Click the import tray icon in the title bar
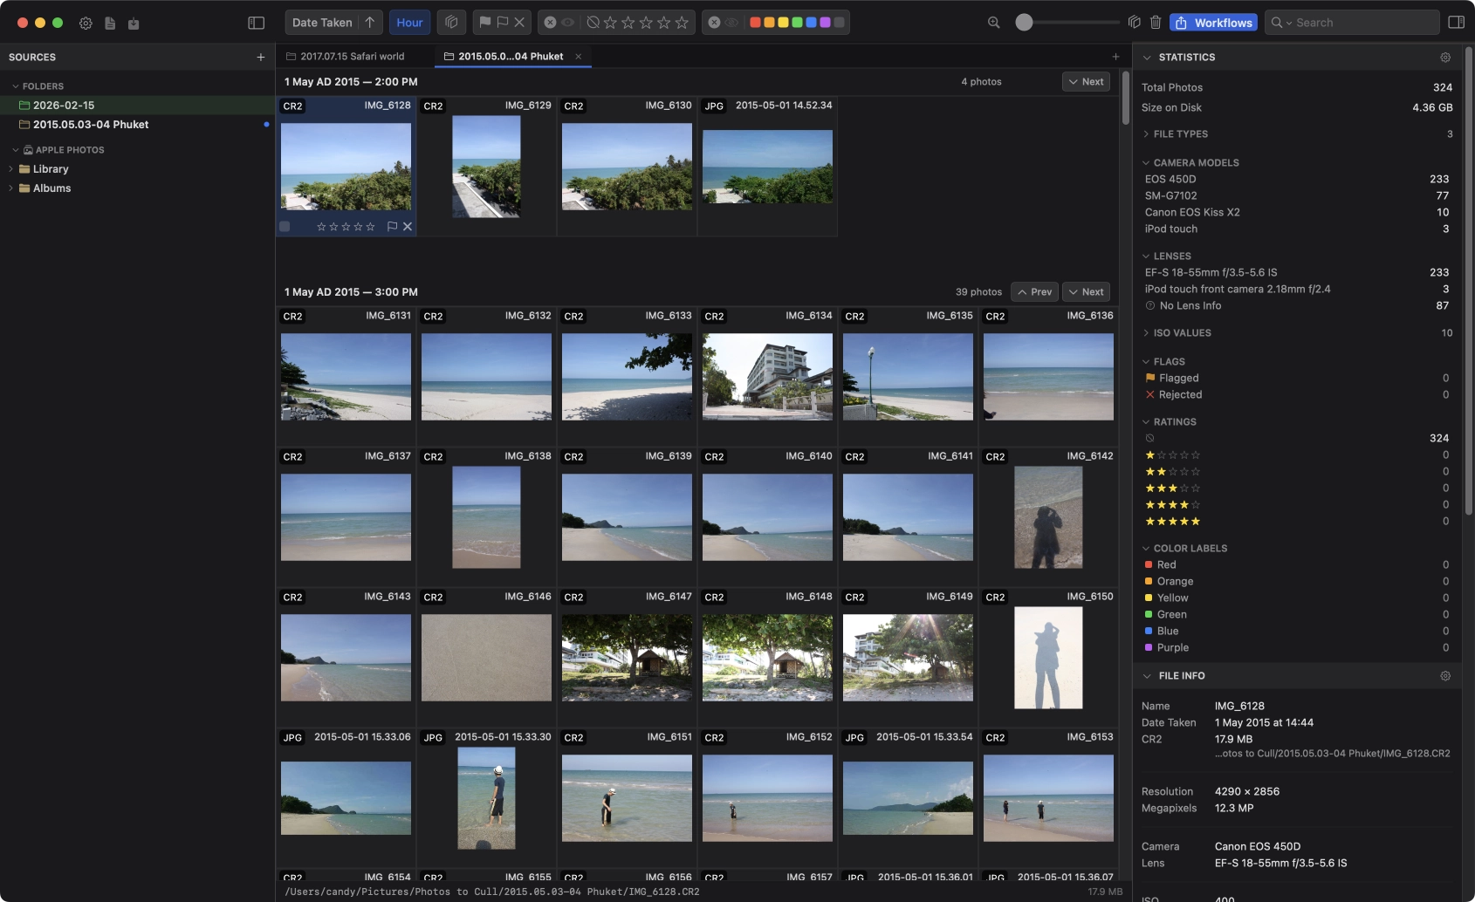 click(134, 23)
